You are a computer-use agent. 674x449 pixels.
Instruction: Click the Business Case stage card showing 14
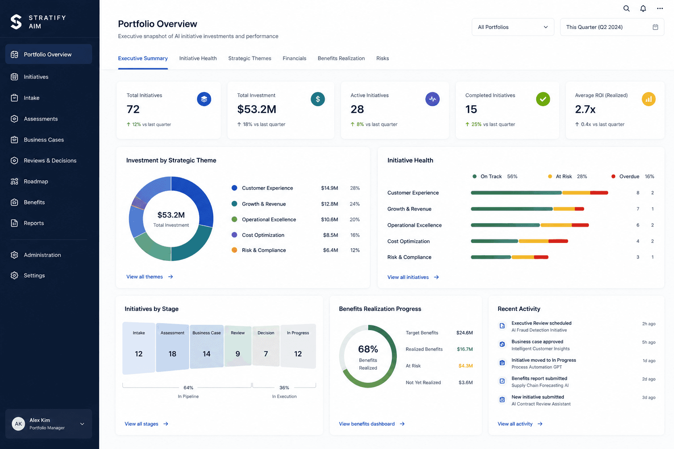click(x=207, y=347)
